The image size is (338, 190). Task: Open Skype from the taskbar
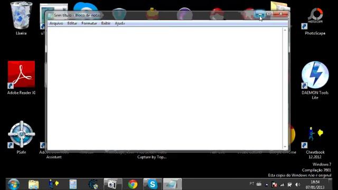(153, 184)
